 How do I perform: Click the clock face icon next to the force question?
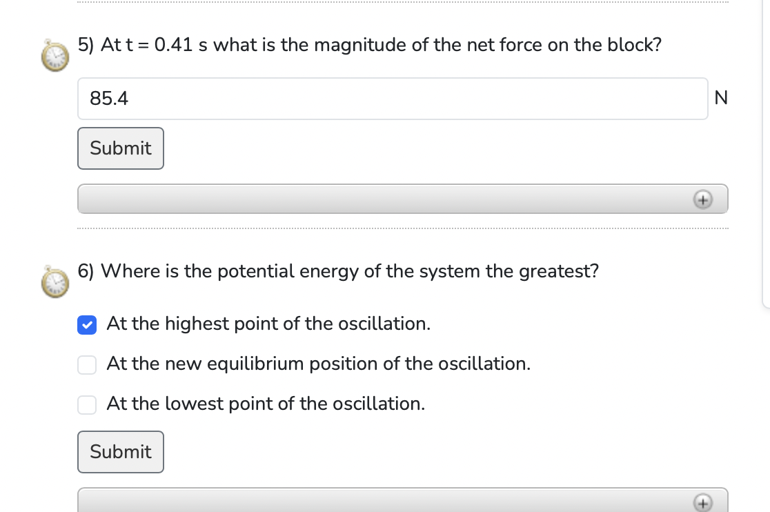tap(54, 56)
